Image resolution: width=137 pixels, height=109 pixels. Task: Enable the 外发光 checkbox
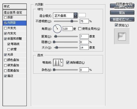[x=5, y=28]
